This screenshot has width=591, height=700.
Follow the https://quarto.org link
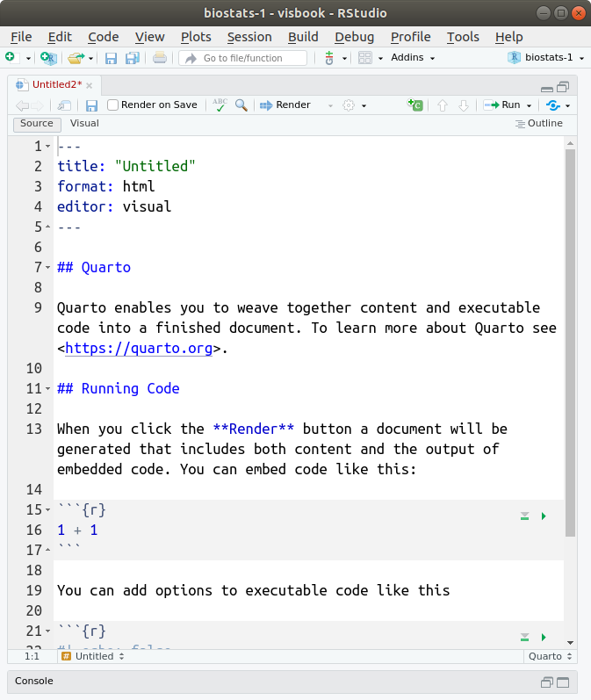tap(139, 348)
